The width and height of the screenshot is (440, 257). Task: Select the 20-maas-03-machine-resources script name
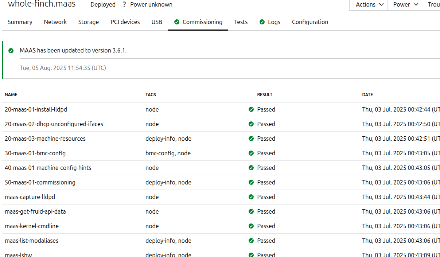tap(45, 139)
